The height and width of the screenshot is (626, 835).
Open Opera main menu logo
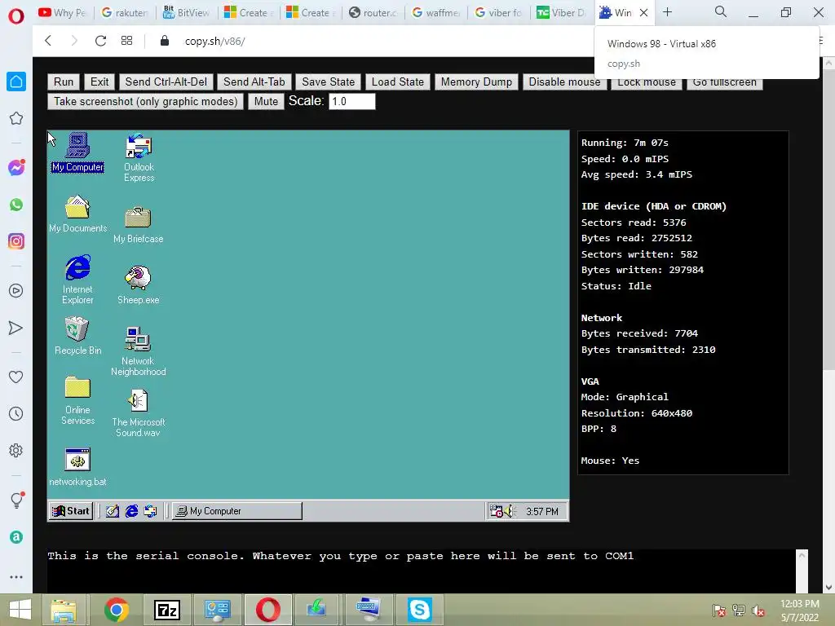point(16,16)
